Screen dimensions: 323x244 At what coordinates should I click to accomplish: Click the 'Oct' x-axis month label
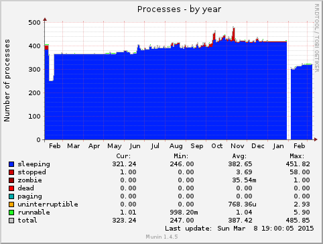[x=217, y=146]
